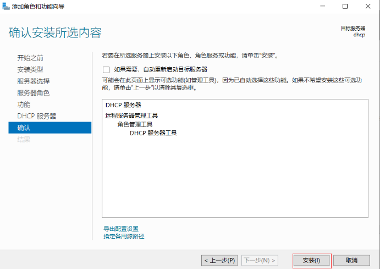Click the 确认安装所选内容 heading
380x269 pixels.
pos(55,32)
